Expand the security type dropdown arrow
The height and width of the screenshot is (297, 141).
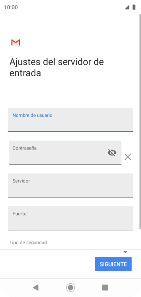[x=125, y=252]
